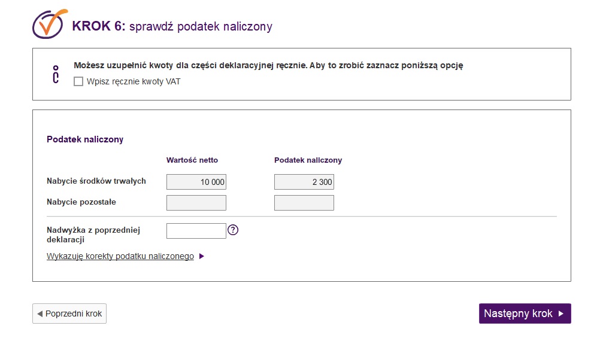Go back with Poprzedni krok button
Screen dimensions: 594x353
69,314
